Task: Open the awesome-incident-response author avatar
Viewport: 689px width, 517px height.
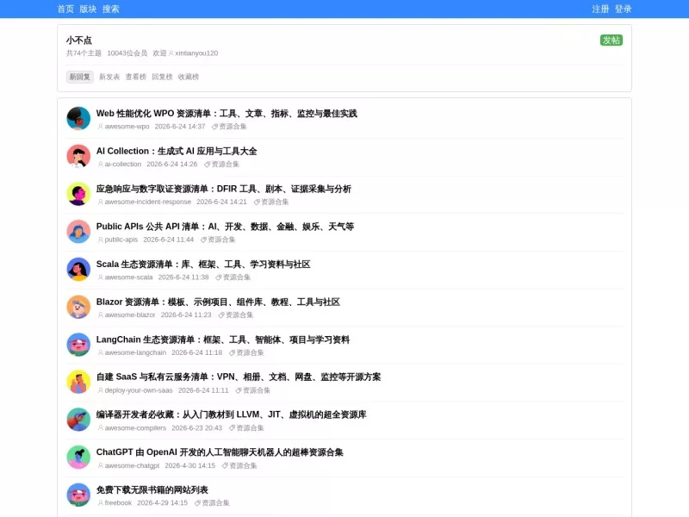Action: 78,195
